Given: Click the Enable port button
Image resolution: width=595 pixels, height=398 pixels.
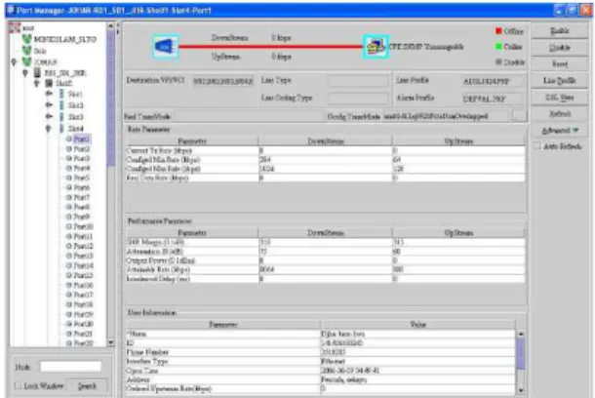Looking at the screenshot, I should tap(560, 31).
